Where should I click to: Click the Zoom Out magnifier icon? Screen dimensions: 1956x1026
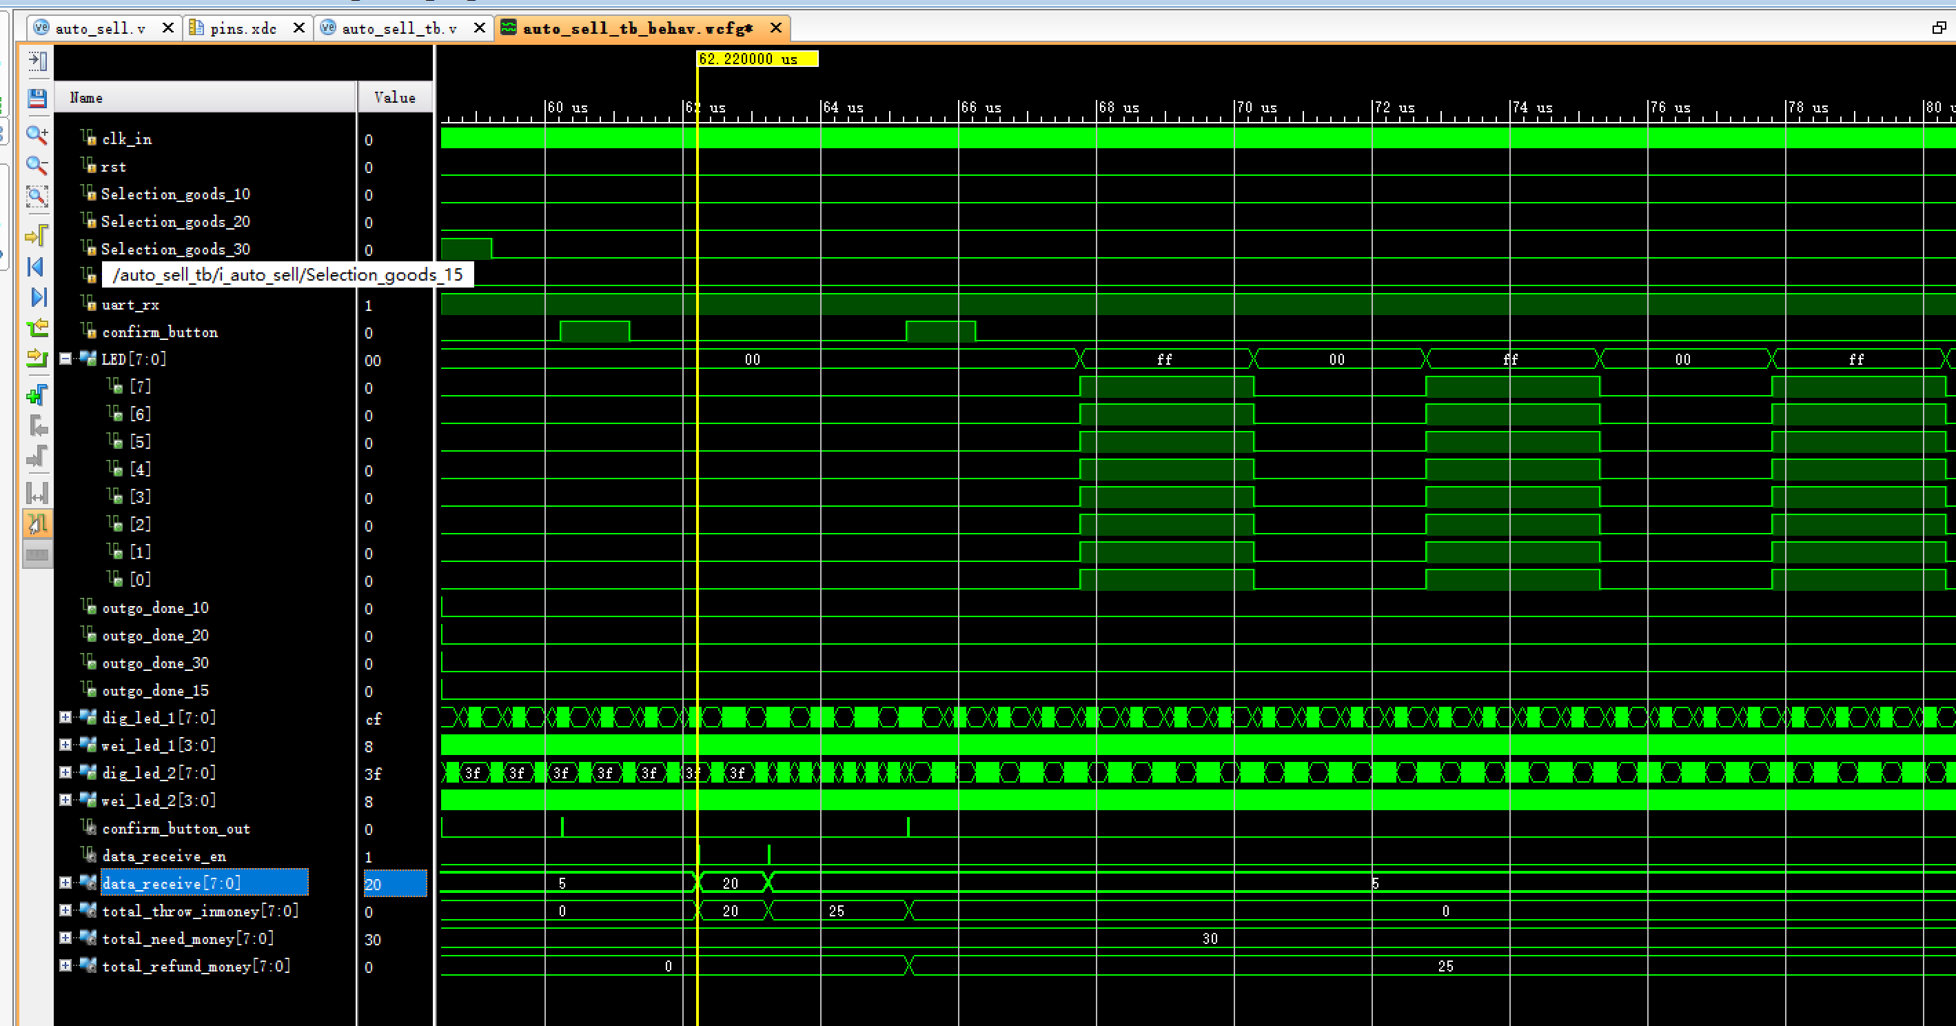[37, 165]
